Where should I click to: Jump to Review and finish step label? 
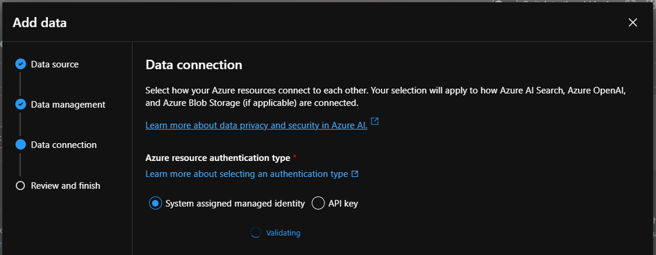click(x=65, y=185)
